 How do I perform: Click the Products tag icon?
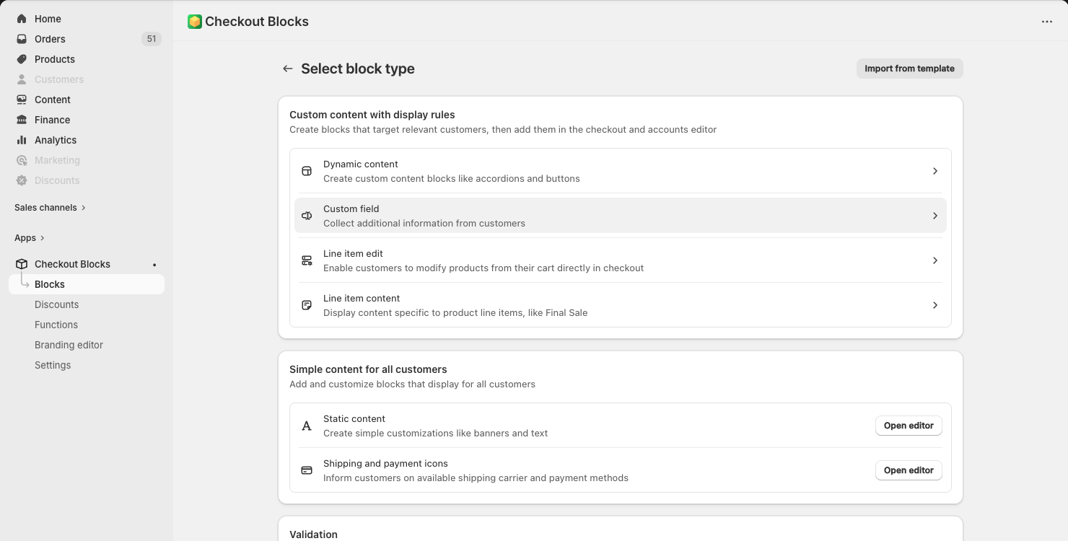22,59
